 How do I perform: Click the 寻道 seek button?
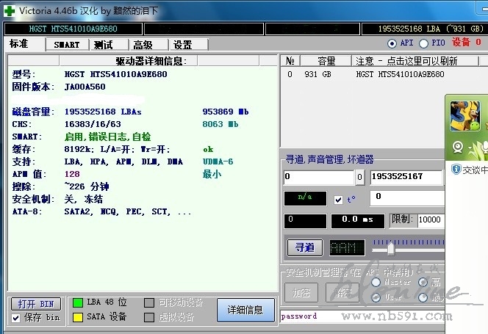[x=304, y=247]
